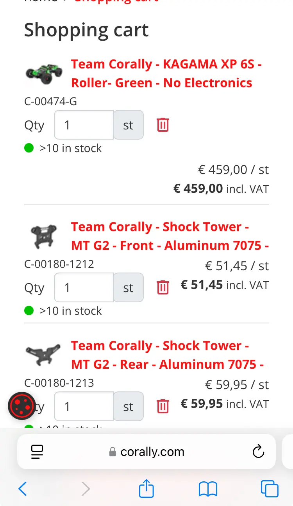The width and height of the screenshot is (293, 506).
Task: Remove the Front Shock Tower from cart
Action: click(x=163, y=287)
